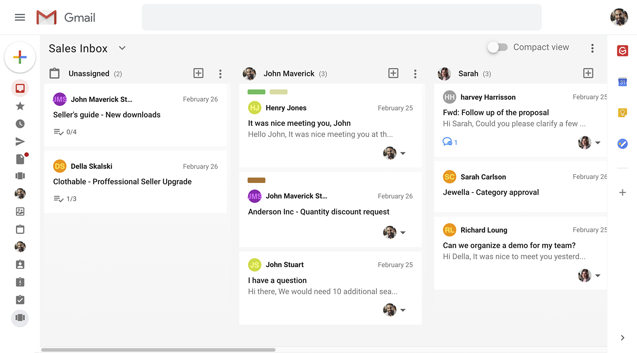Viewport: 637px width, 353px height.
Task: Open the Sent arrow icon in sidebar
Action: coord(20,142)
